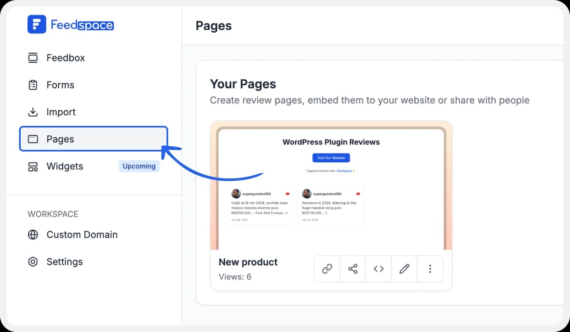Click the Forms clipboard icon
Image resolution: width=570 pixels, height=332 pixels.
(x=33, y=84)
